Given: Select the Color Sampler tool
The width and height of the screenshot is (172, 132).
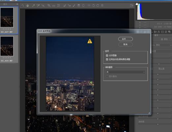Looking at the screenshot, I should [38, 6].
